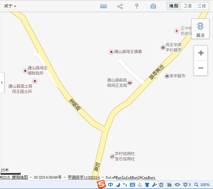Screen dimensions: 213x189
Task: Open the Sogou skin shirt icon
Action: click(x=147, y=185)
